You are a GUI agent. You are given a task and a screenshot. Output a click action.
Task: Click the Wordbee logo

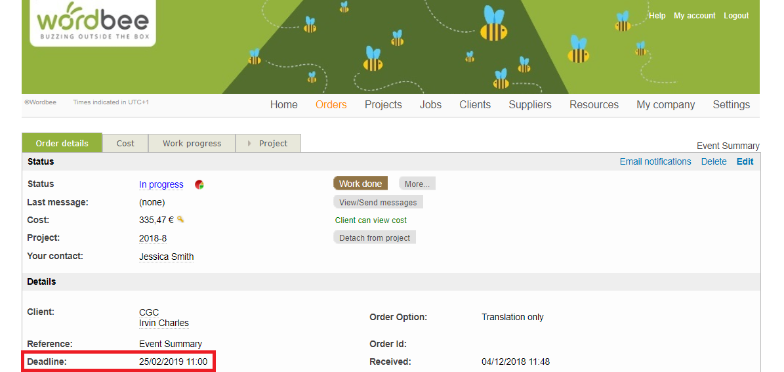[x=93, y=24]
